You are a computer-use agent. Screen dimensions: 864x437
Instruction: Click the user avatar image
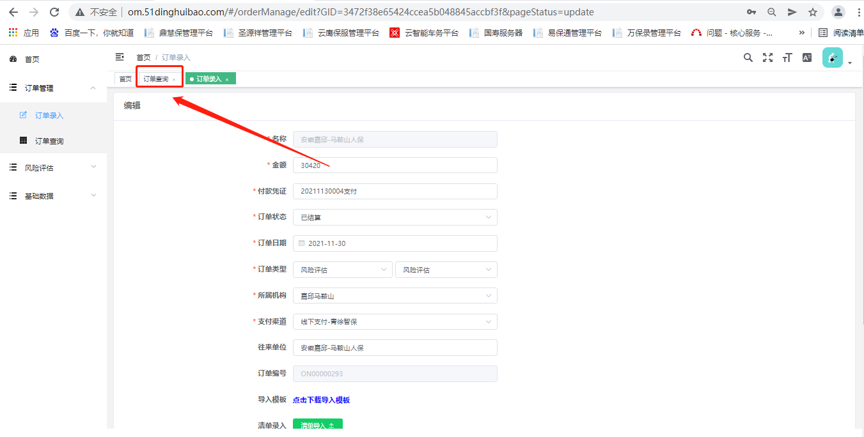click(x=832, y=57)
